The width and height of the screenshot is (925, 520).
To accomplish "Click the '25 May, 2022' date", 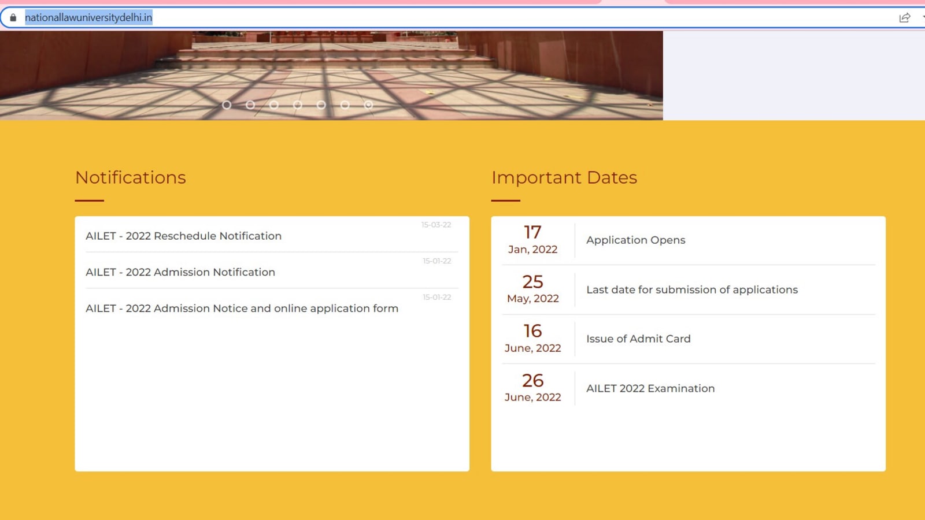I will click(x=532, y=289).
